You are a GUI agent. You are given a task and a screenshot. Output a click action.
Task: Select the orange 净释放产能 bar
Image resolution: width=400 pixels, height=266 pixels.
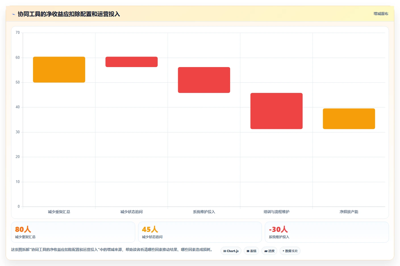(x=349, y=119)
